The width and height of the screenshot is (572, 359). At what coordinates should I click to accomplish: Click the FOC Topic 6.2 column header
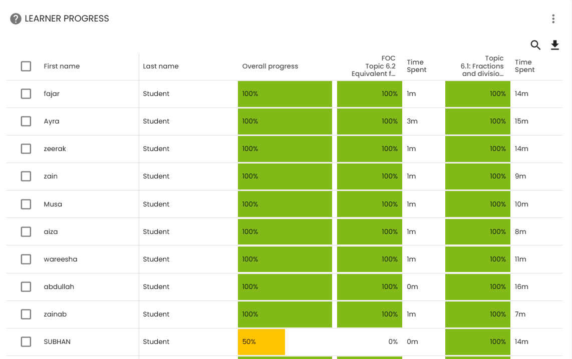click(373, 66)
